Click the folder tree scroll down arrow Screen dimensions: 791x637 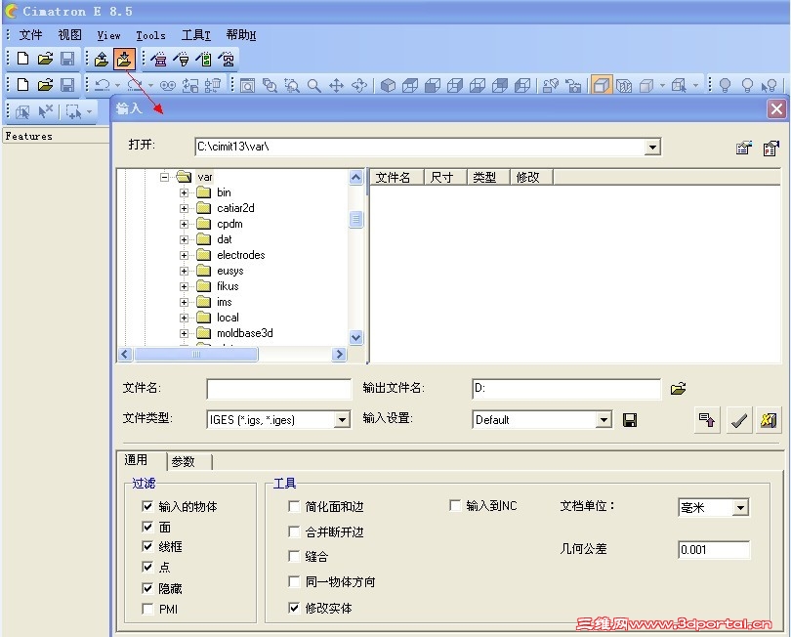point(355,337)
